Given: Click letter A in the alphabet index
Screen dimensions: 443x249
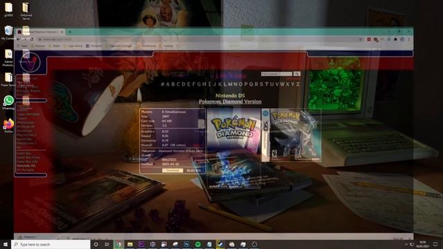Looking at the screenshot, I should pos(168,84).
